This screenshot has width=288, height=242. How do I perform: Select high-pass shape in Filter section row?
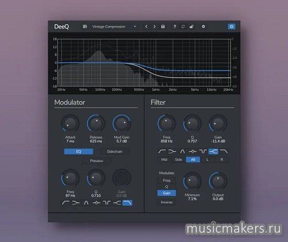[x=162, y=152]
